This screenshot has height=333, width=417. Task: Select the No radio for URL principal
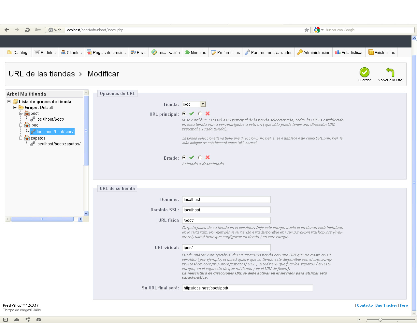pos(200,113)
